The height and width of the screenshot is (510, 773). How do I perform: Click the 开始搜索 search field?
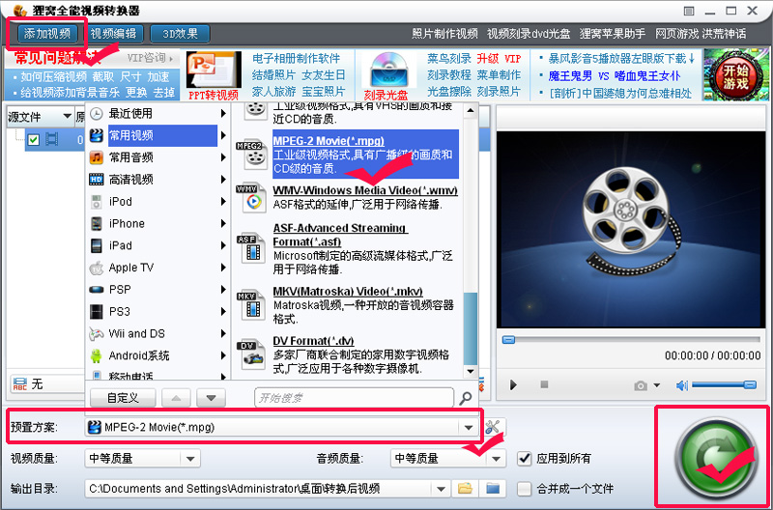coord(354,398)
